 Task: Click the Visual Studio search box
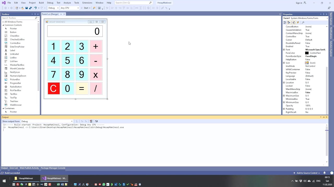tap(133, 3)
